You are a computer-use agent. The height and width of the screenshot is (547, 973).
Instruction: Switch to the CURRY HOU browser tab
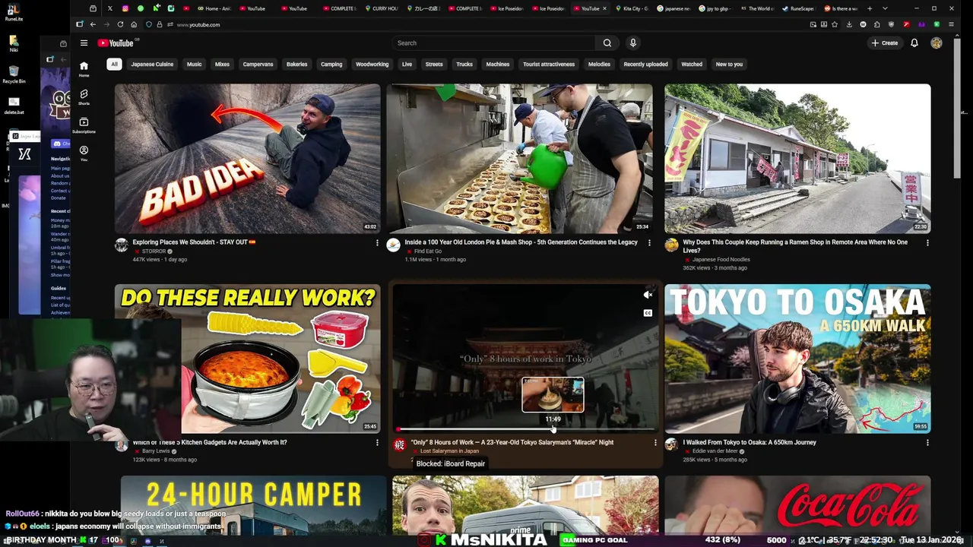pos(381,8)
